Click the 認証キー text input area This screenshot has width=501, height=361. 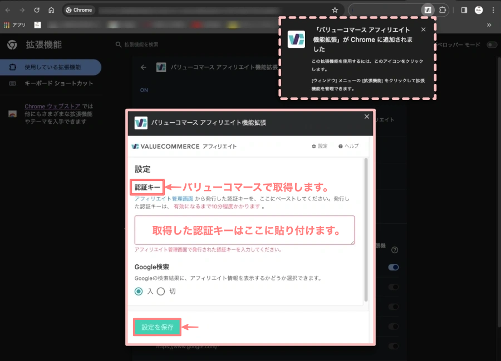coord(244,230)
